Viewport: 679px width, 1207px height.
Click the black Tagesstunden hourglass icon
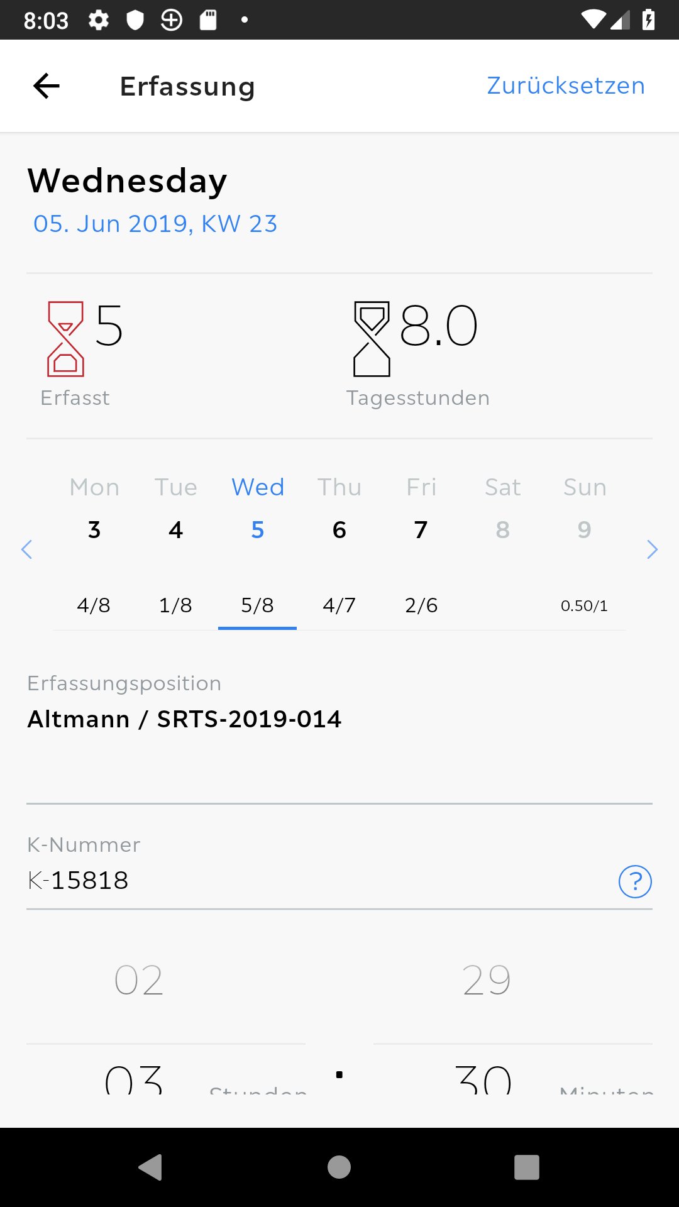(x=372, y=339)
